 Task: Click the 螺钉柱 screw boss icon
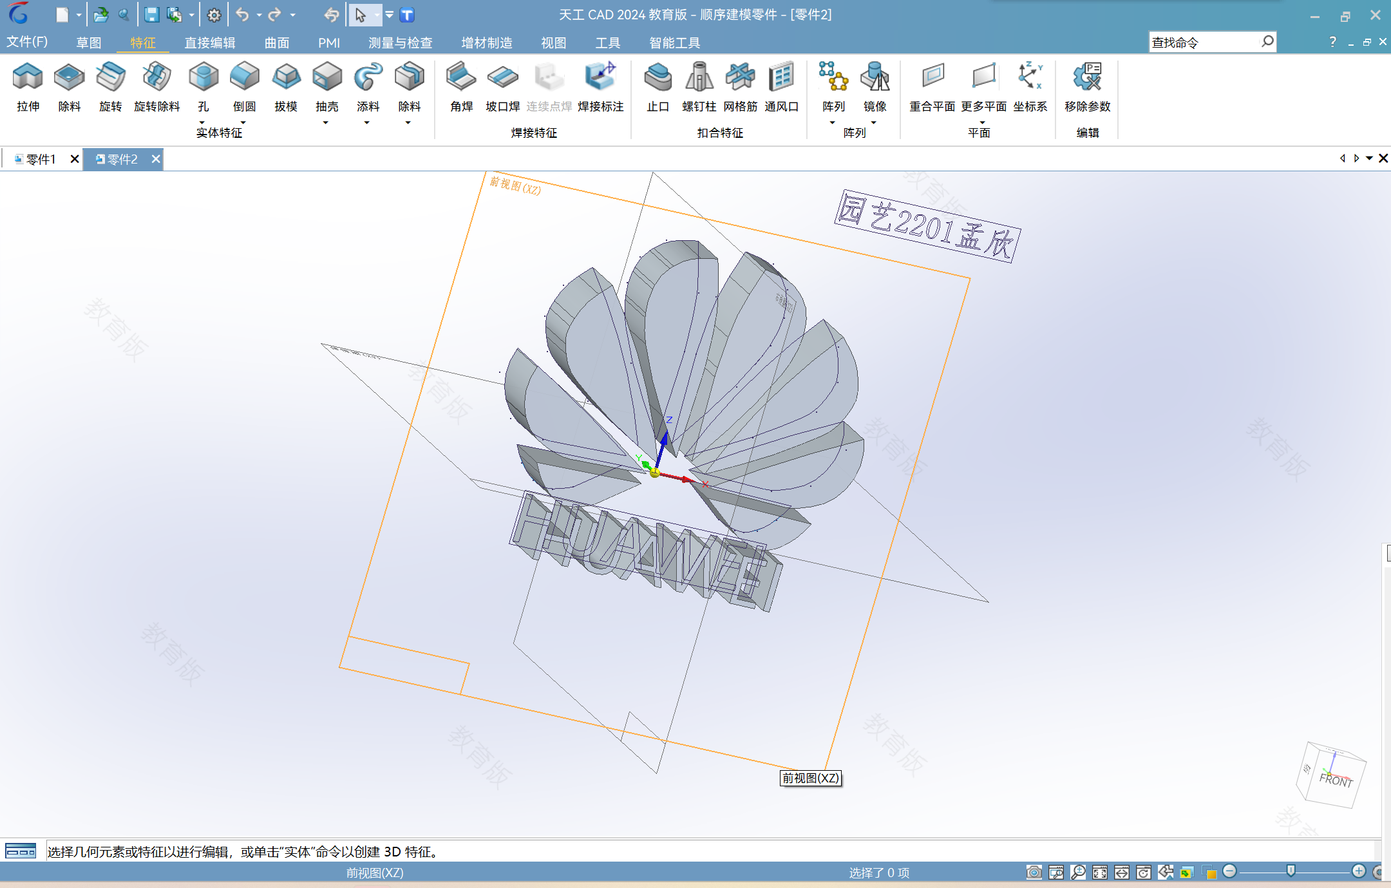pos(699,77)
